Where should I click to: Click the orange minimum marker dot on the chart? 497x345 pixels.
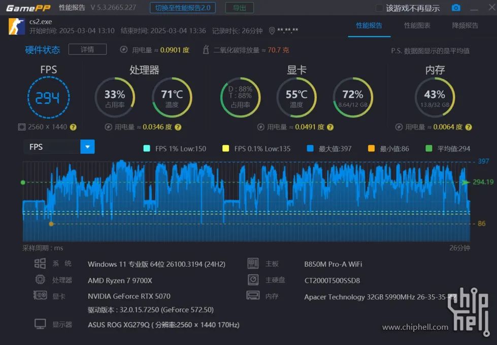(51, 224)
